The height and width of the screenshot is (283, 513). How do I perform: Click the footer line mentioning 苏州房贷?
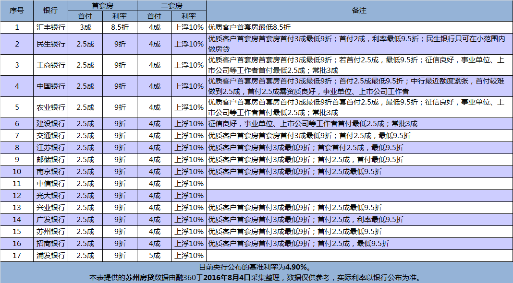pos(256,277)
